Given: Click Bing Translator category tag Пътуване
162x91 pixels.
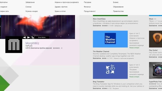Looking at the screenshot, I should 115,88.
